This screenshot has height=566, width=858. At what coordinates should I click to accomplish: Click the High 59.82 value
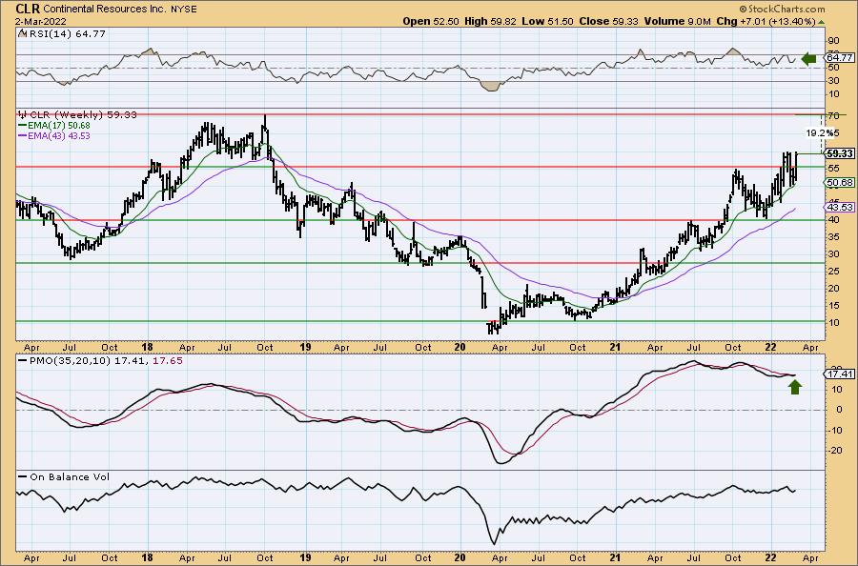pyautogui.click(x=490, y=21)
